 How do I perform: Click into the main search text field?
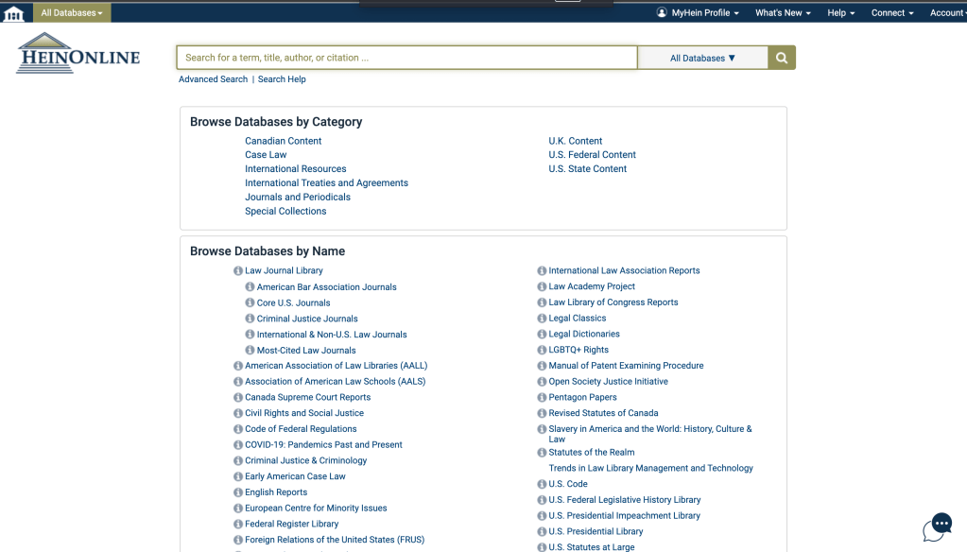coord(406,58)
